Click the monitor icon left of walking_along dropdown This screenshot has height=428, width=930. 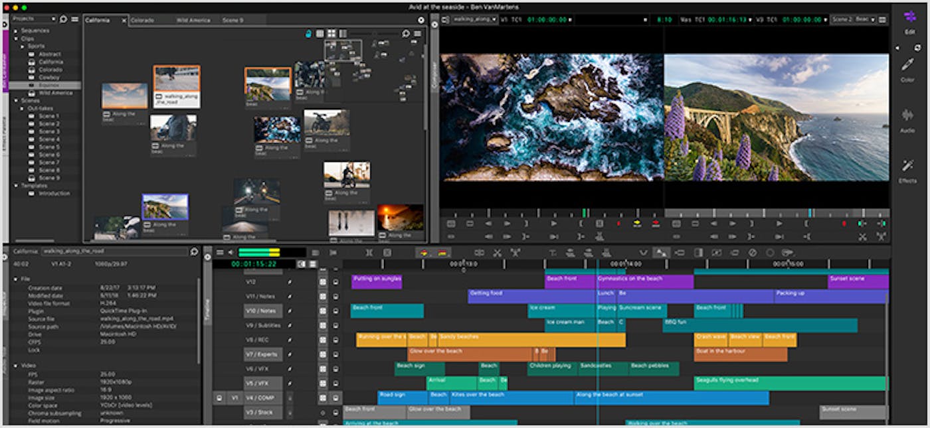(445, 20)
